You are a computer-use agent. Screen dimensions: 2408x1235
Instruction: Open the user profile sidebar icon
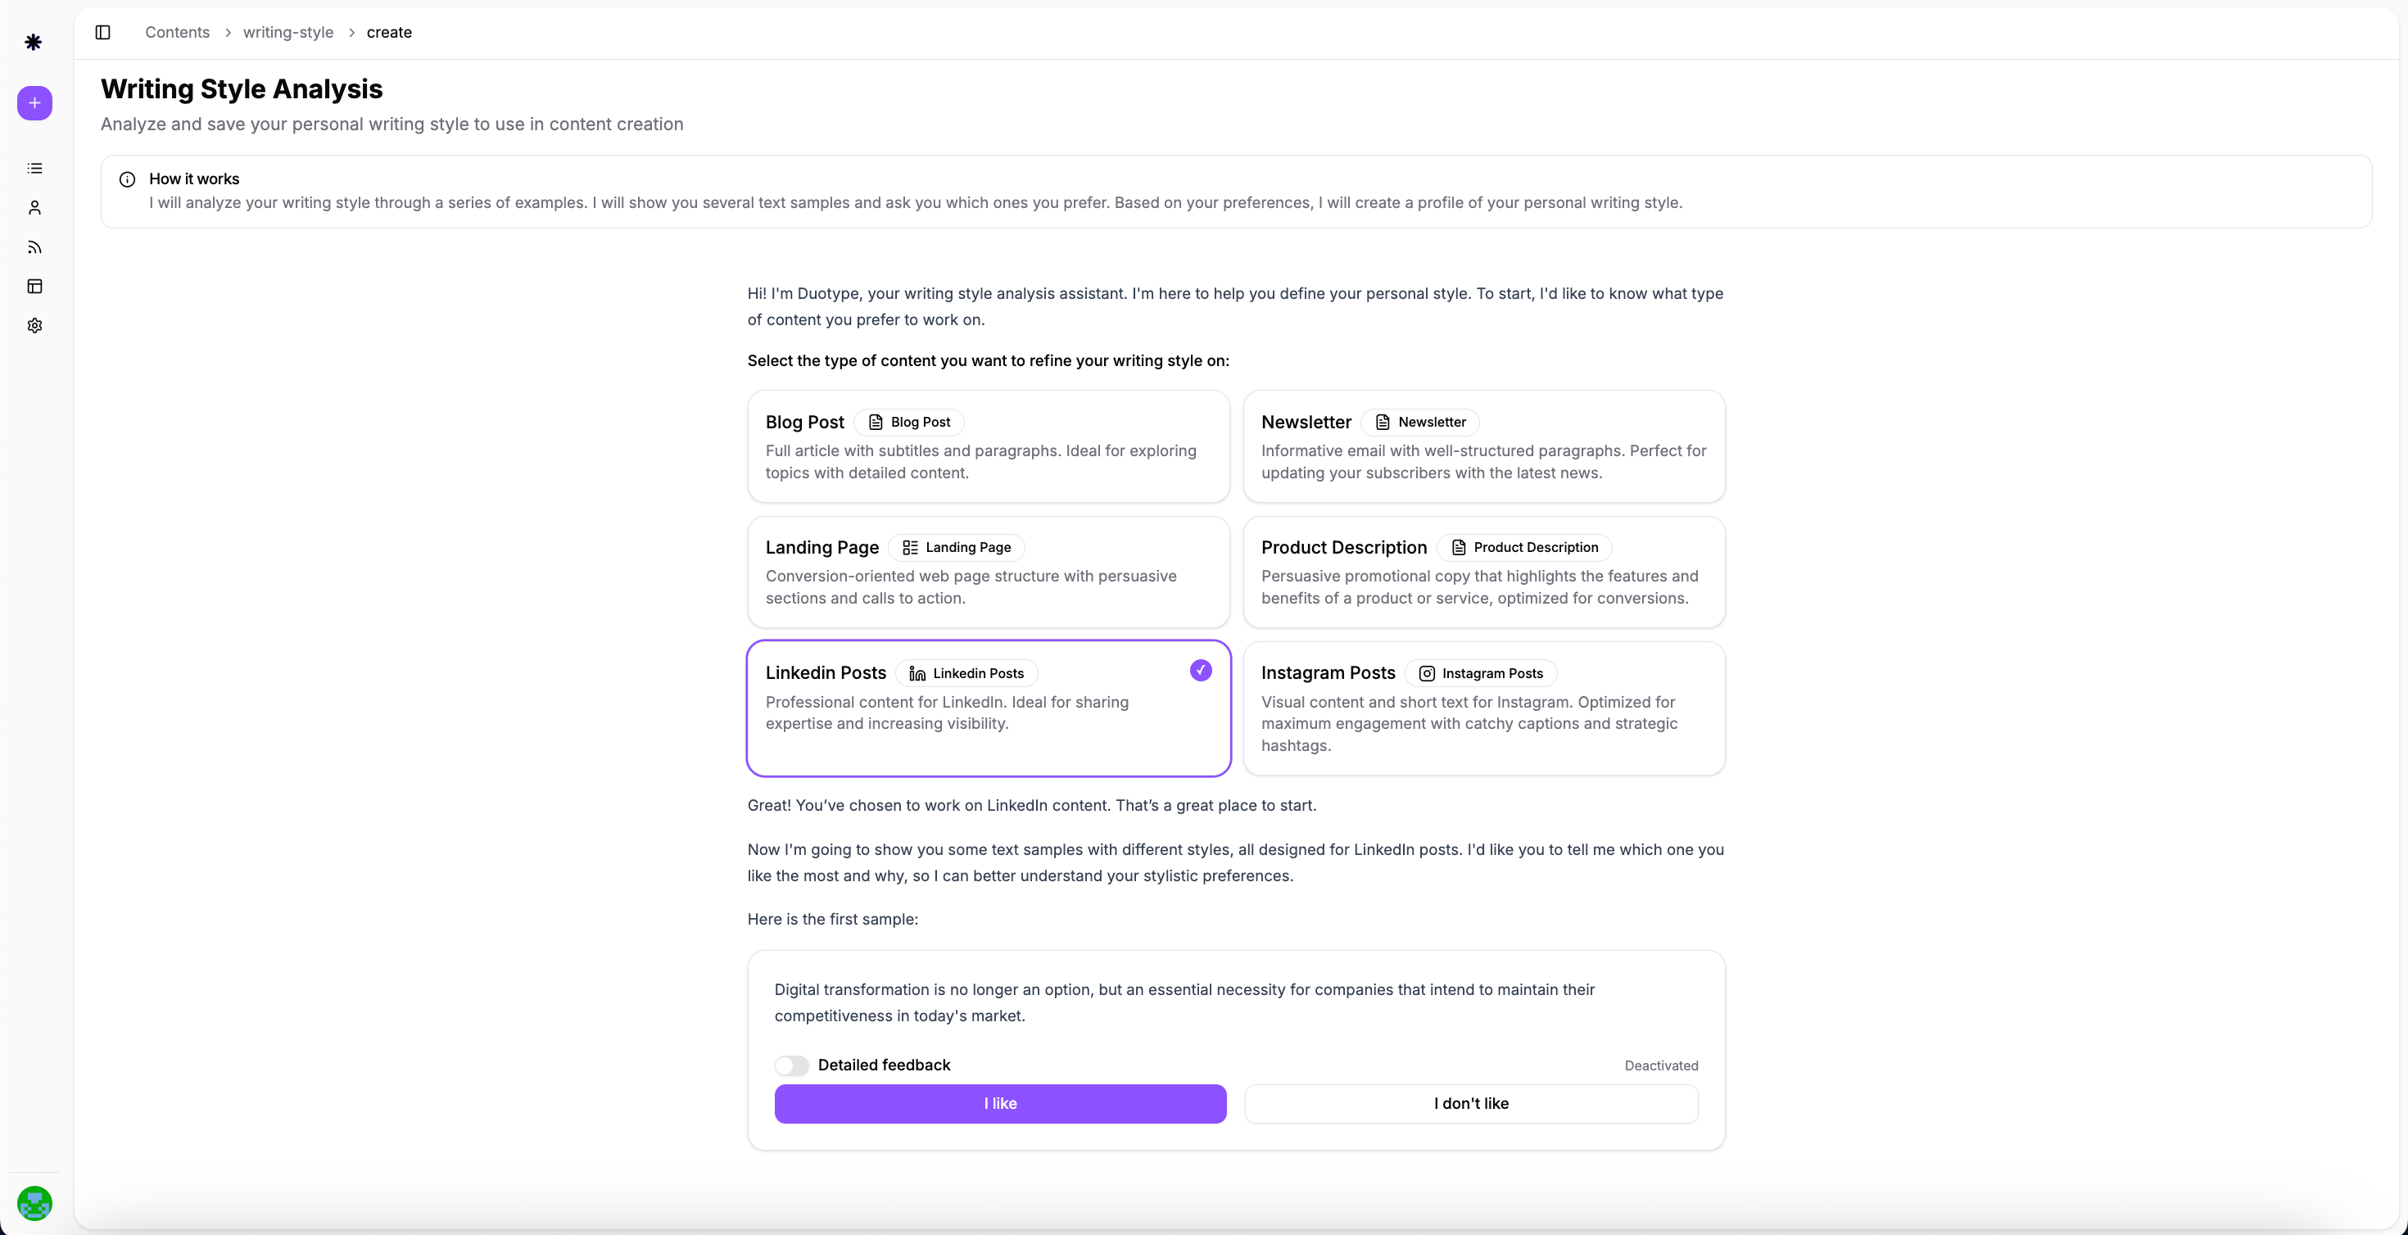pos(34,207)
